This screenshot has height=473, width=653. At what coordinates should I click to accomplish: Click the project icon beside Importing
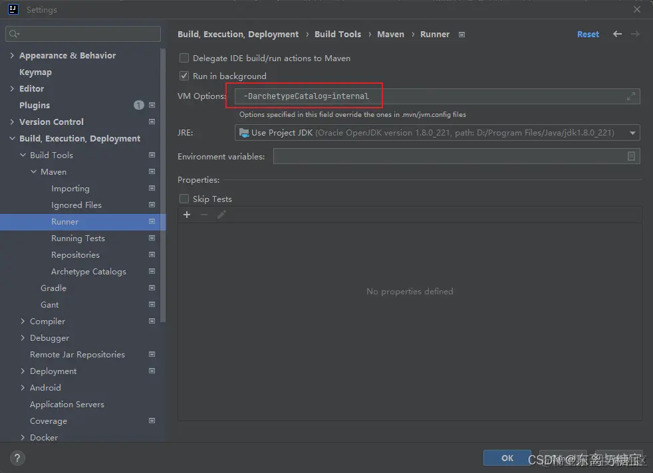152,189
